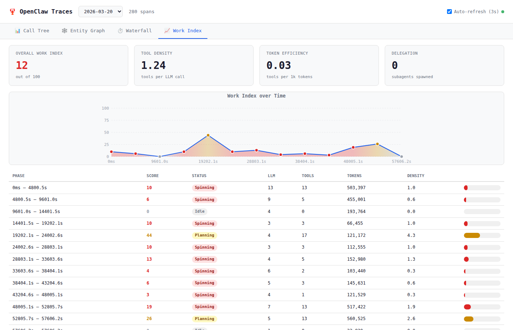The height and width of the screenshot is (330, 513).
Task: Click the Entity Graph web icon
Action: pyautogui.click(x=64, y=31)
